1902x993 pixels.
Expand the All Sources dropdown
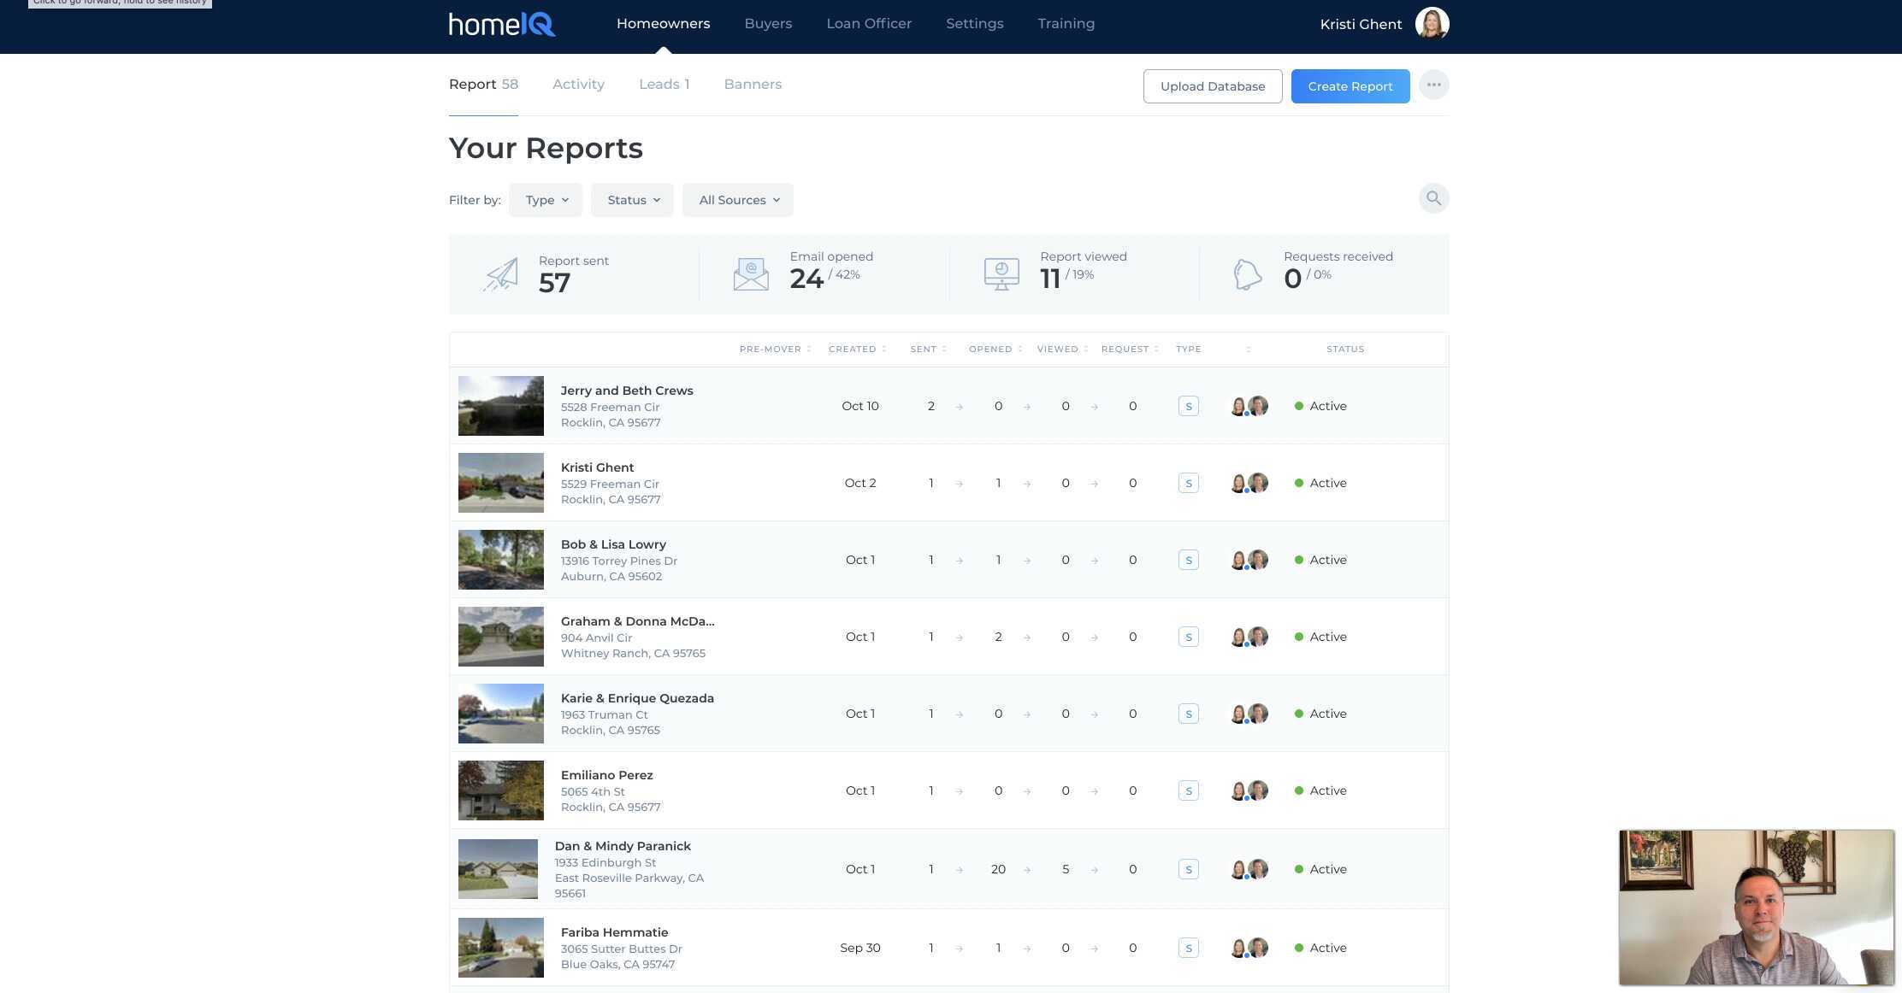pos(737,199)
